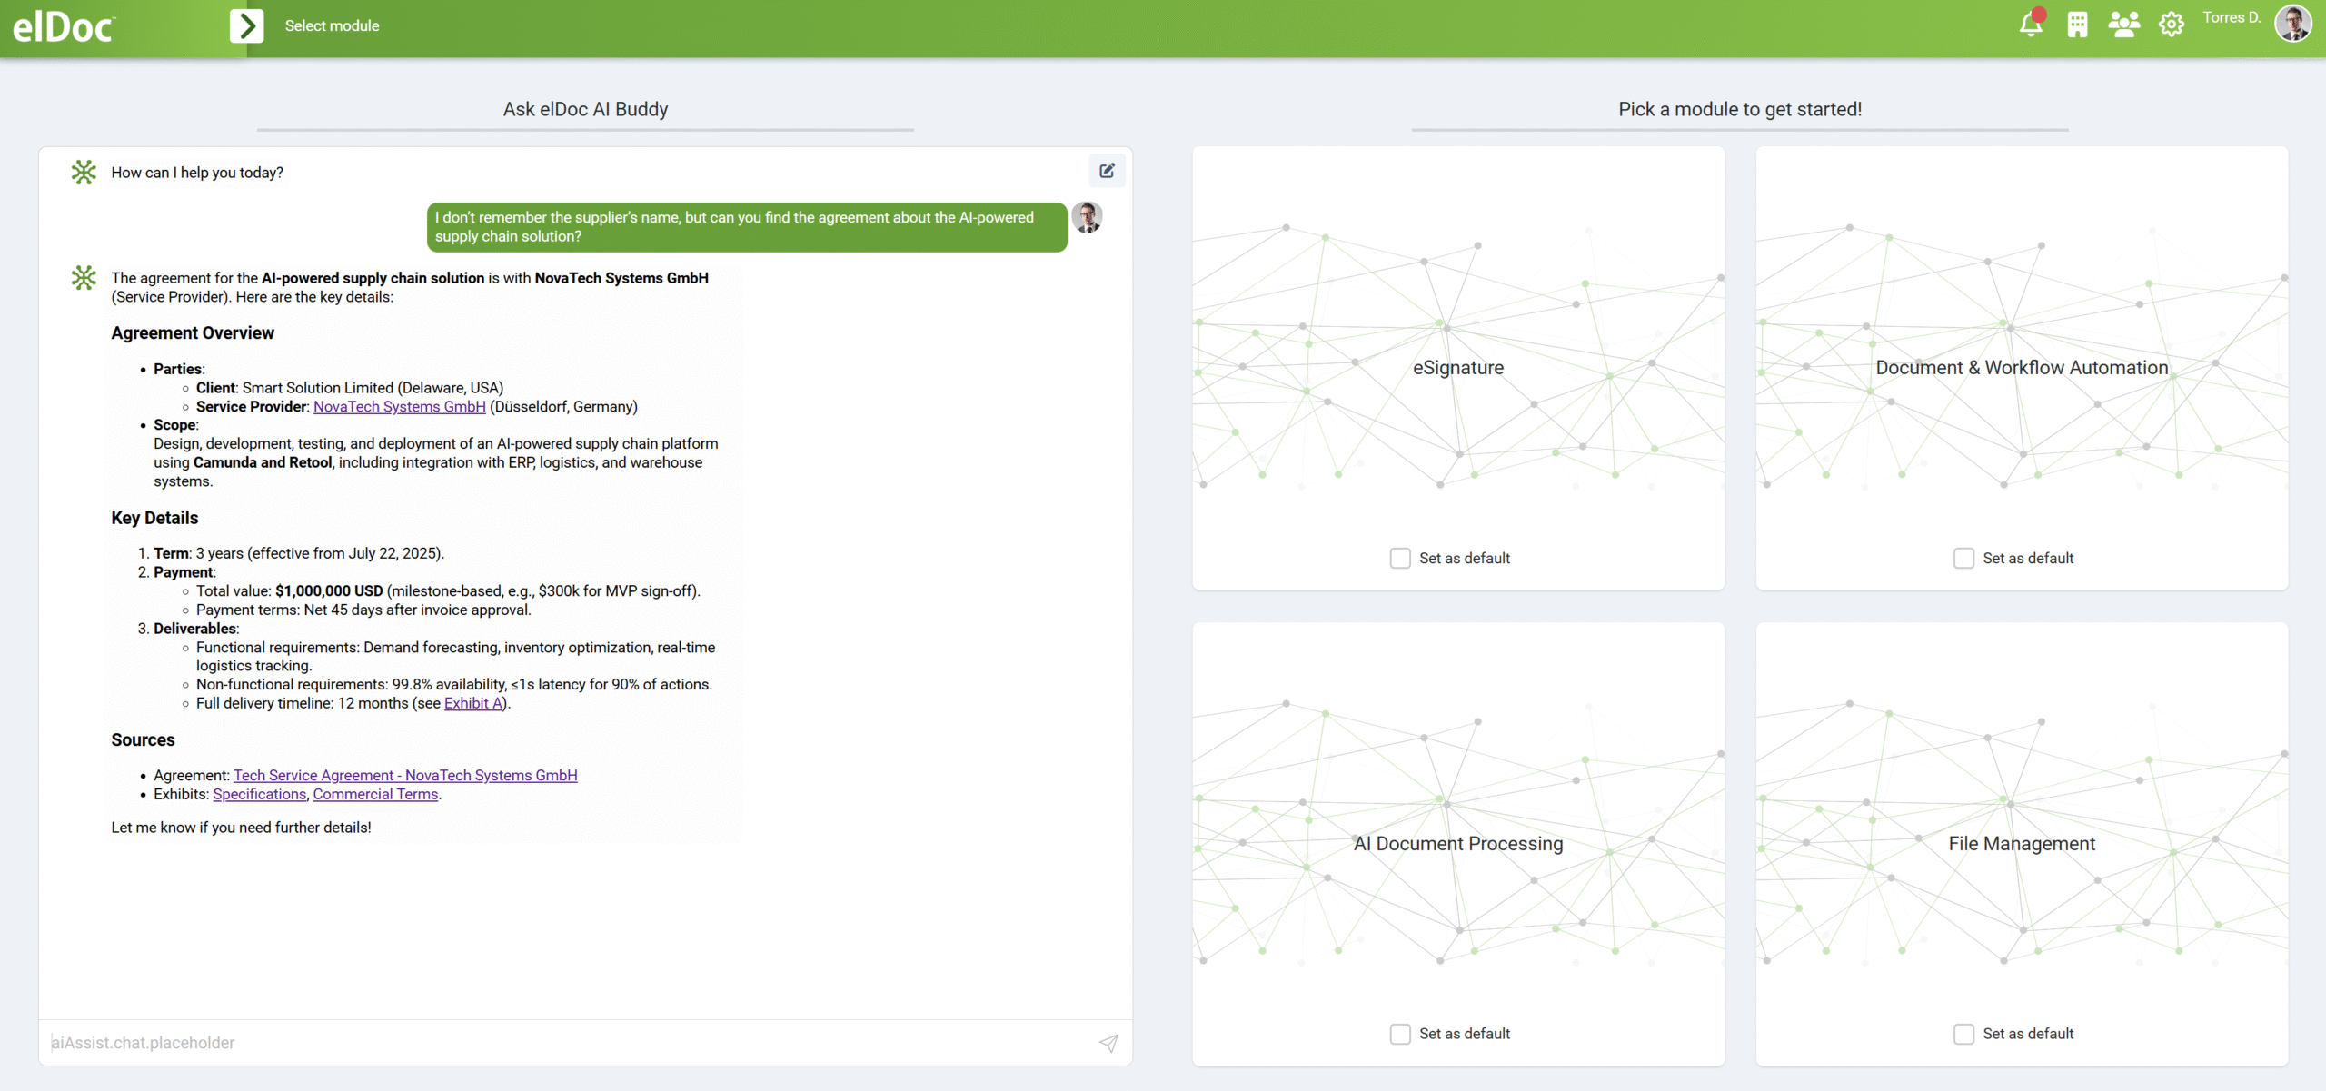Open the settings gear icon
The height and width of the screenshot is (1091, 2326).
tap(2171, 25)
